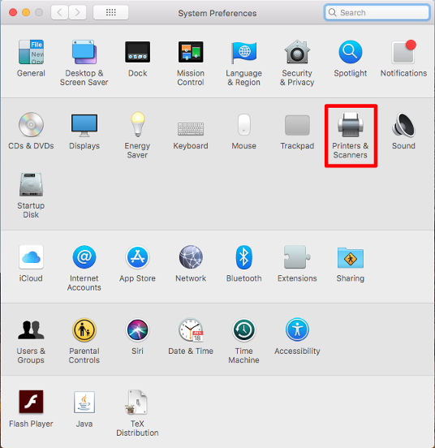Click the back navigation arrow
This screenshot has height=448, width=435.
coord(59,12)
